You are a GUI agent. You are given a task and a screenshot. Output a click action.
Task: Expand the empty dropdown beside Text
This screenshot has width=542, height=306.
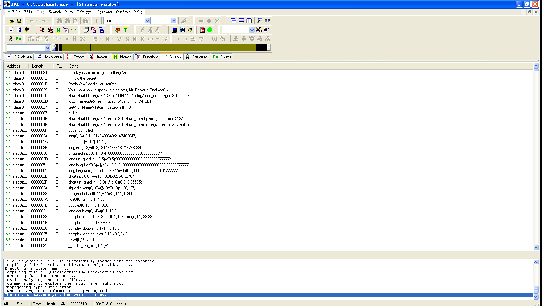tap(174, 21)
